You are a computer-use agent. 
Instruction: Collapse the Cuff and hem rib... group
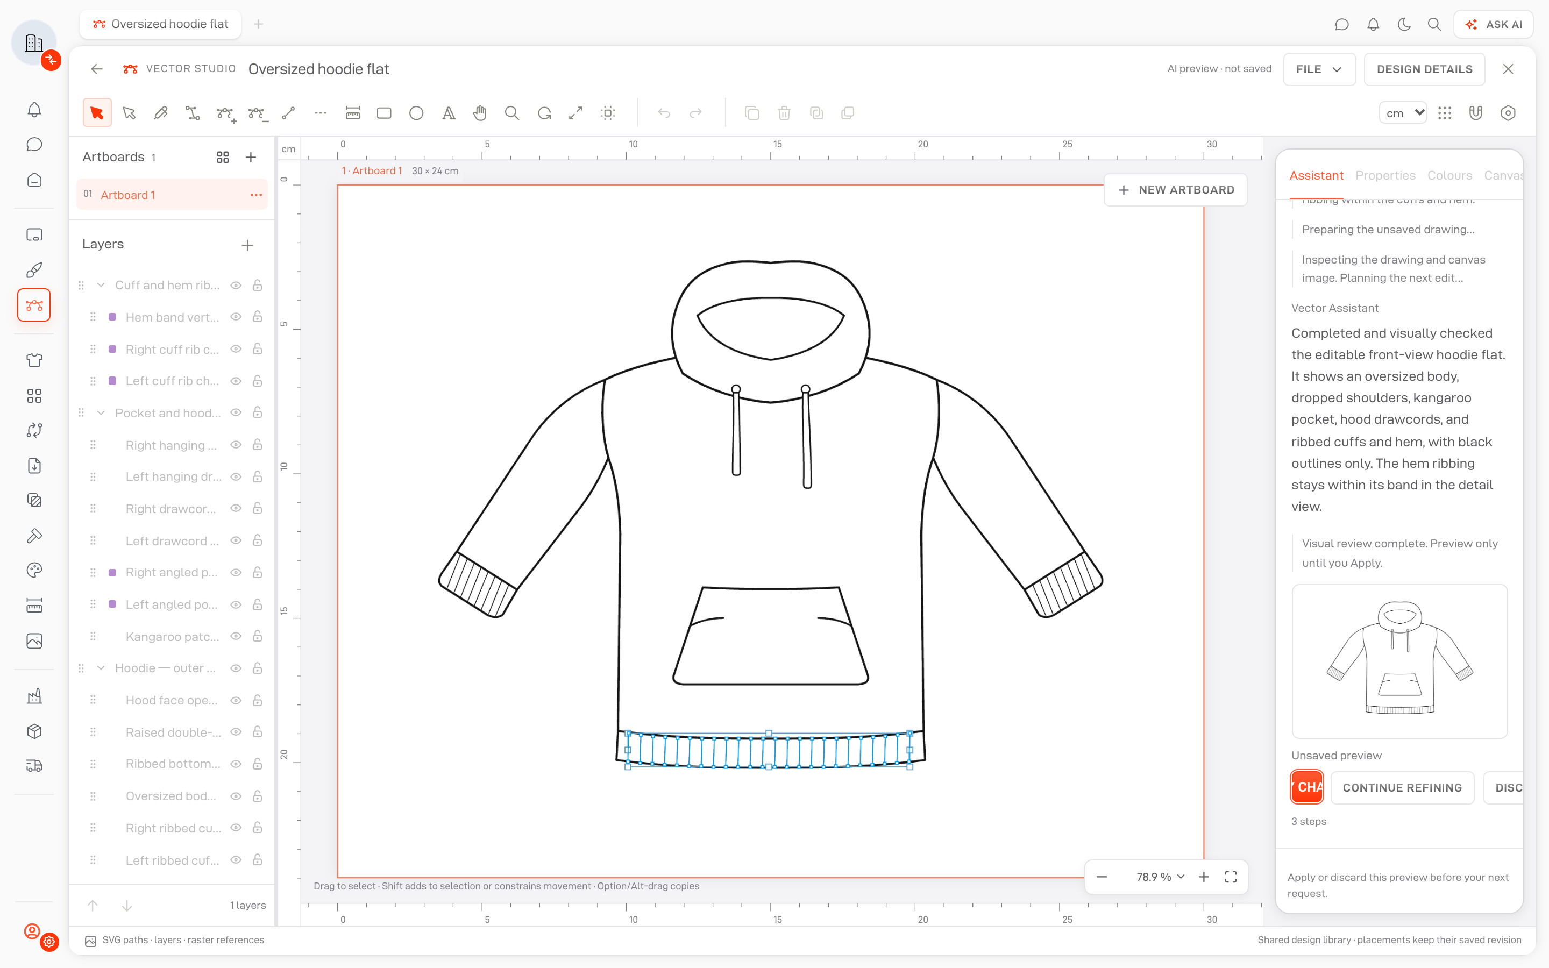pyautogui.click(x=101, y=286)
